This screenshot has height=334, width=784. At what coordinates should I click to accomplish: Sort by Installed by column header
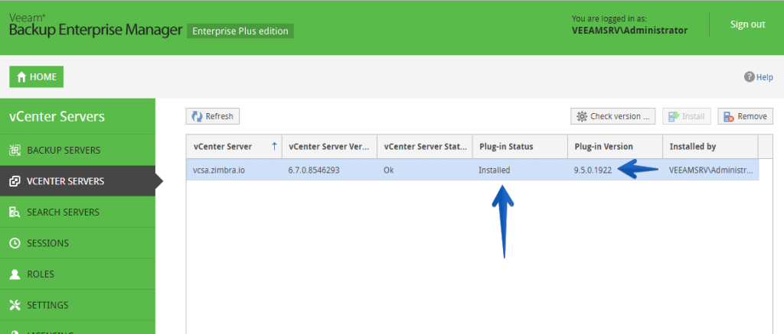(x=710, y=147)
